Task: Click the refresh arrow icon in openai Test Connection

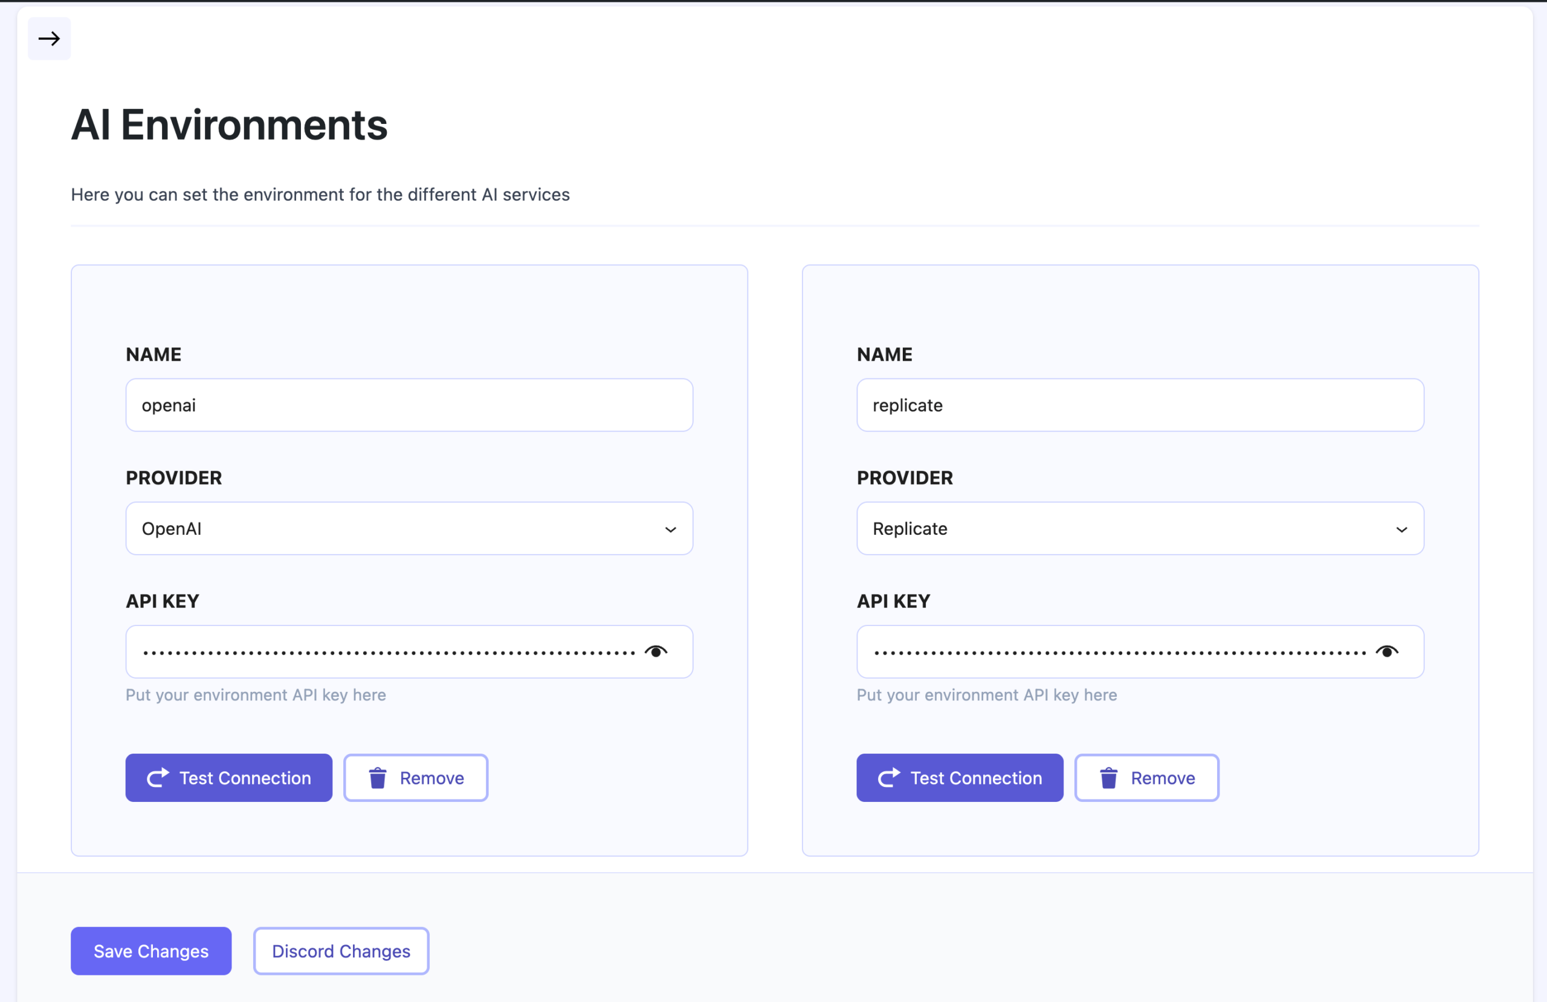Action: (157, 778)
